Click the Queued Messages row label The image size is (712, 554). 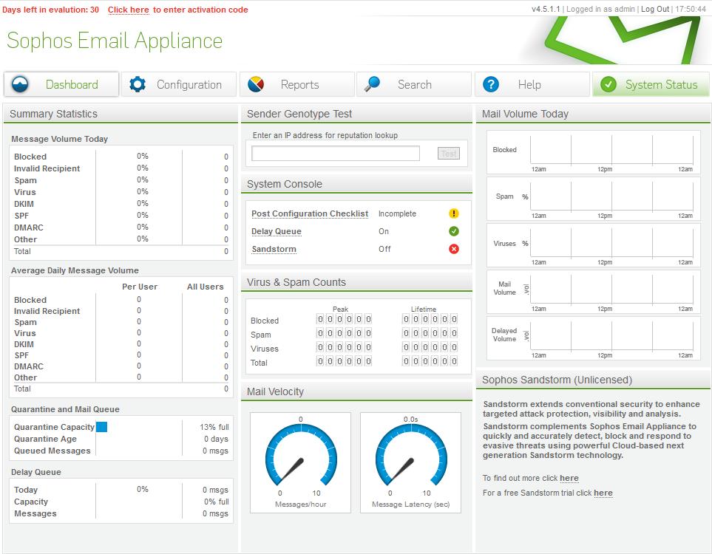point(52,451)
